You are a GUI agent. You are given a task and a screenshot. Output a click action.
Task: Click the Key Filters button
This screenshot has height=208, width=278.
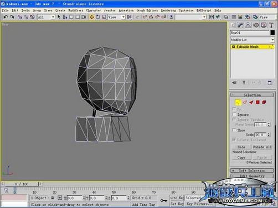pyautogui.click(x=199, y=204)
